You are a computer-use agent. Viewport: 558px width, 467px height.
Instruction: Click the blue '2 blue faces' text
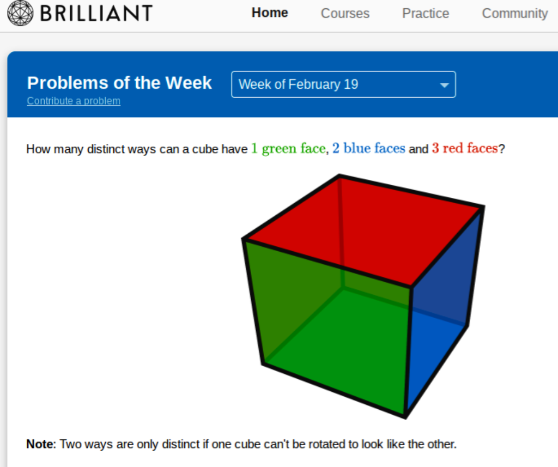pyautogui.click(x=369, y=149)
